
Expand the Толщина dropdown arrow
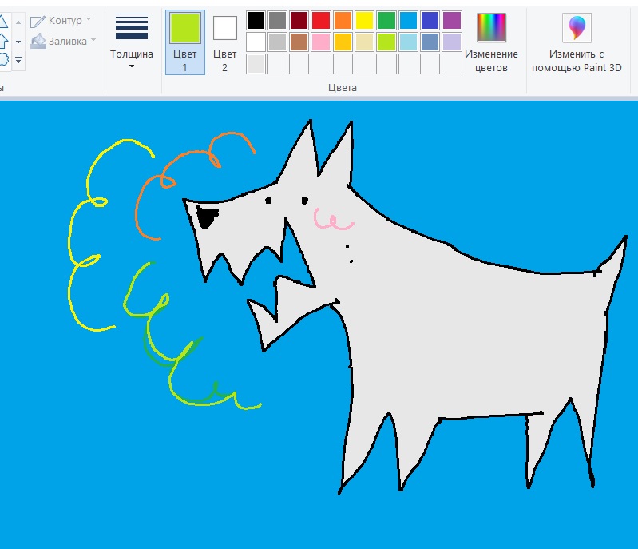tap(132, 66)
